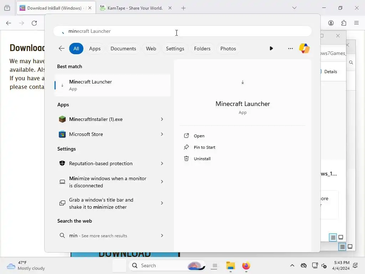This screenshot has height=274, width=365.
Task: Go back in Firefox history
Action: click(9, 23)
